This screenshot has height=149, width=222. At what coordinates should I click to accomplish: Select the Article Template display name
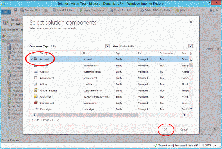click(49, 90)
